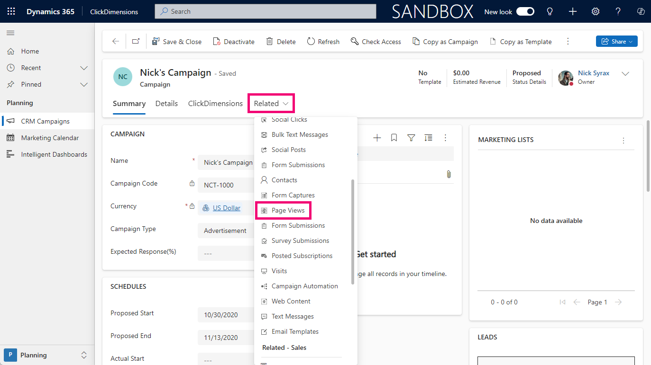651x365 pixels.
Task: Open record in new window icon
Action: [136, 42]
